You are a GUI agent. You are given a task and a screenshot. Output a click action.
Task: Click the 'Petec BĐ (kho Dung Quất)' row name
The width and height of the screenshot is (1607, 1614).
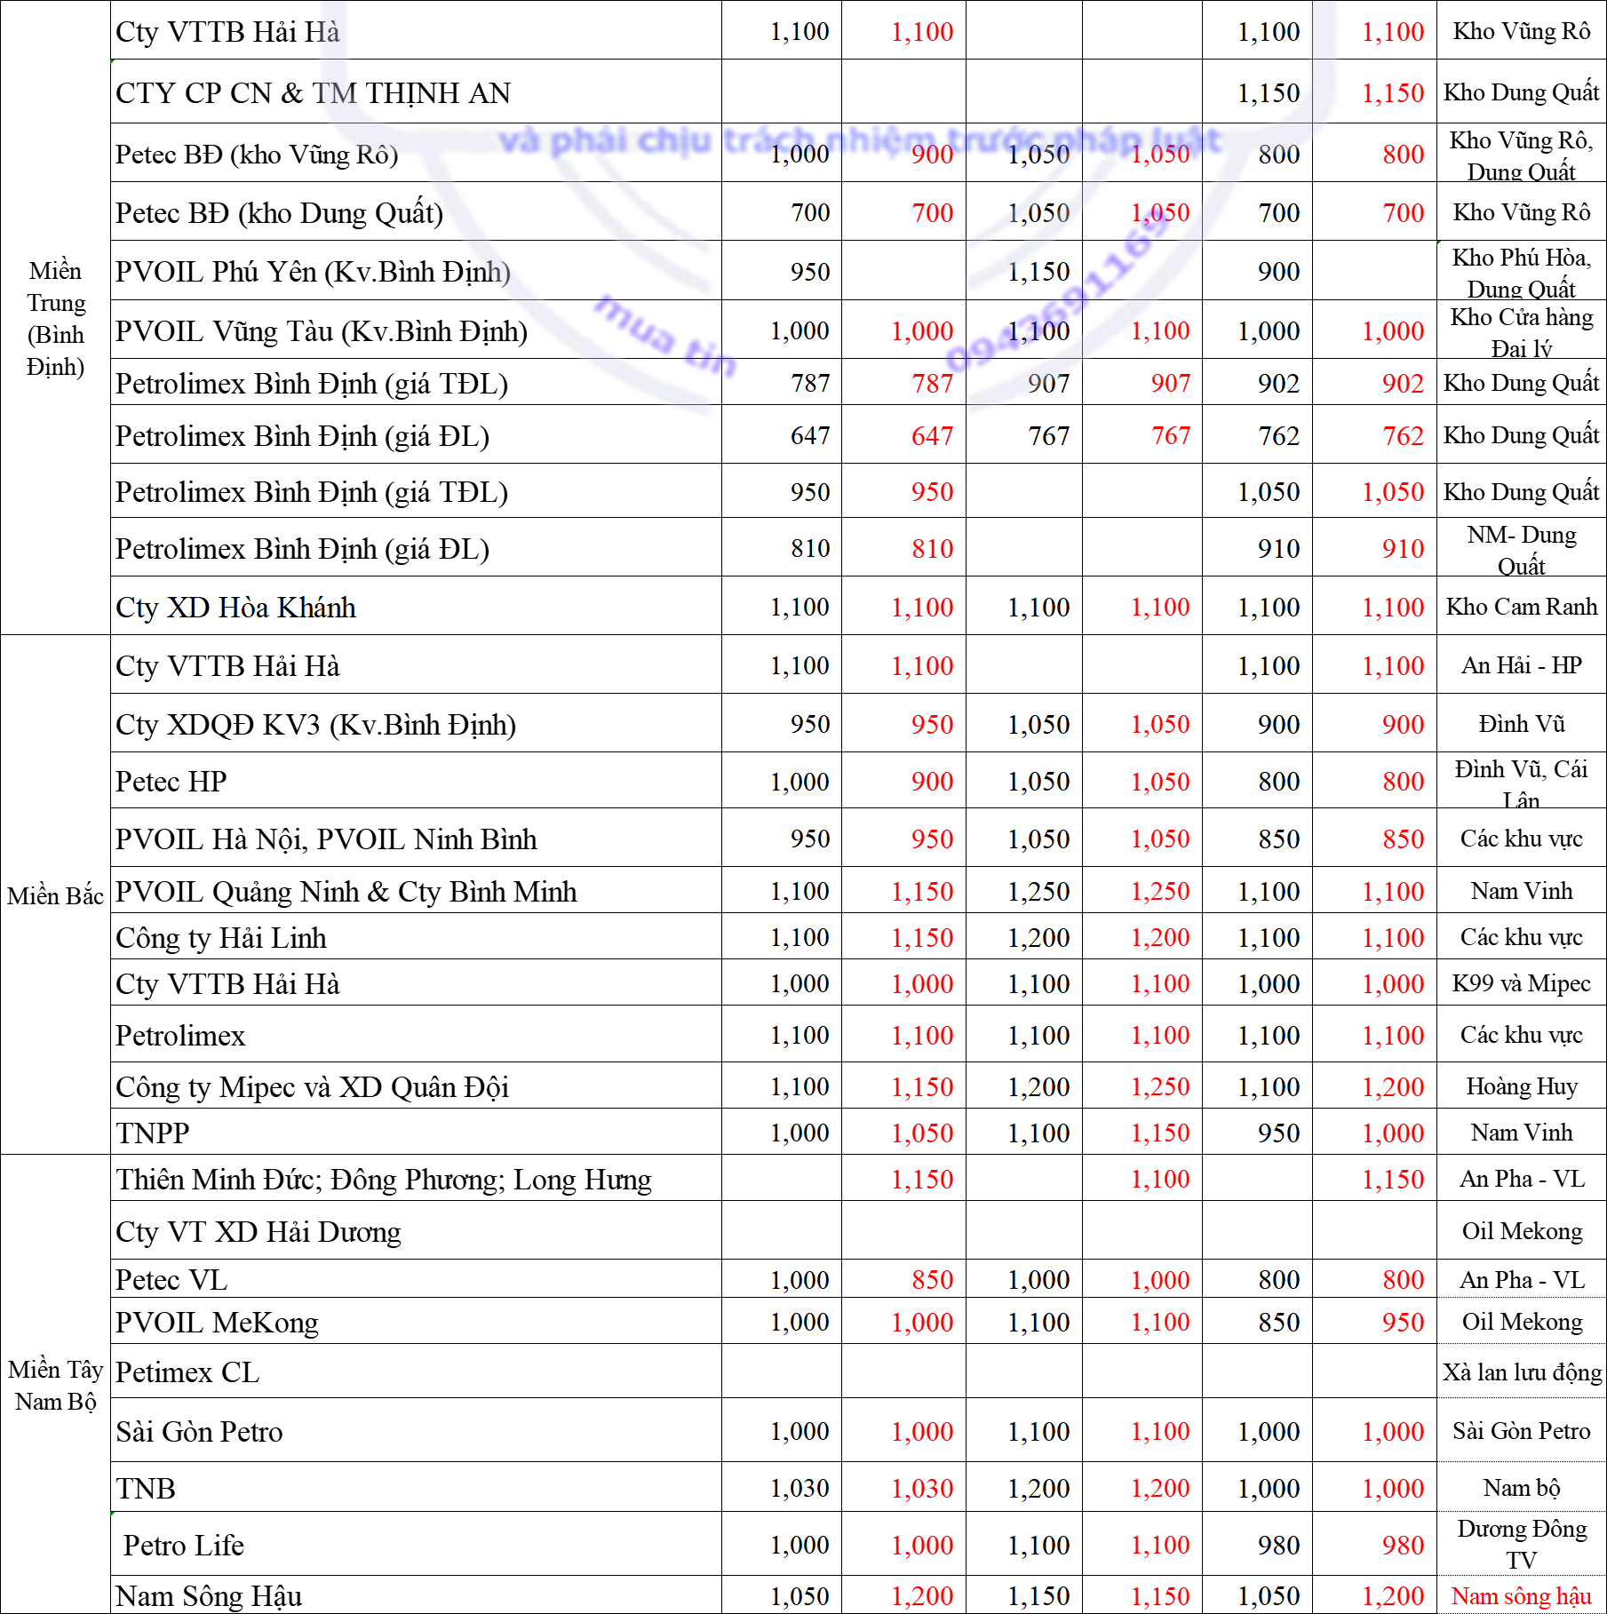[x=416, y=212]
